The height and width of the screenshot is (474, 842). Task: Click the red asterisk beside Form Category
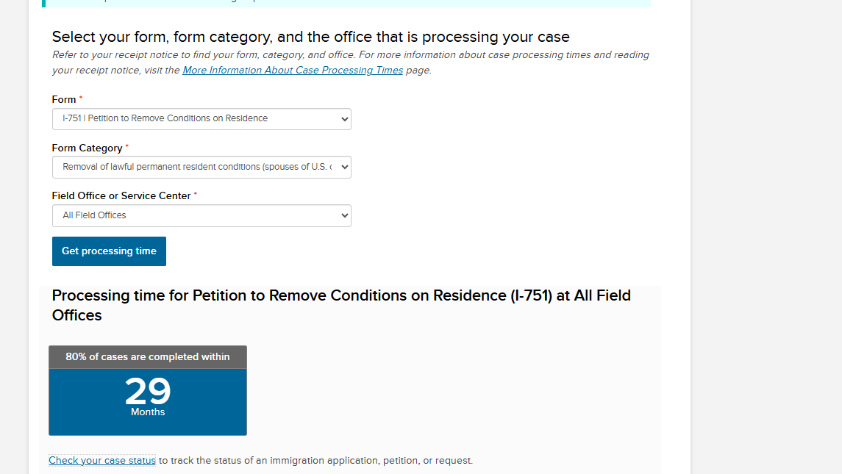click(127, 147)
